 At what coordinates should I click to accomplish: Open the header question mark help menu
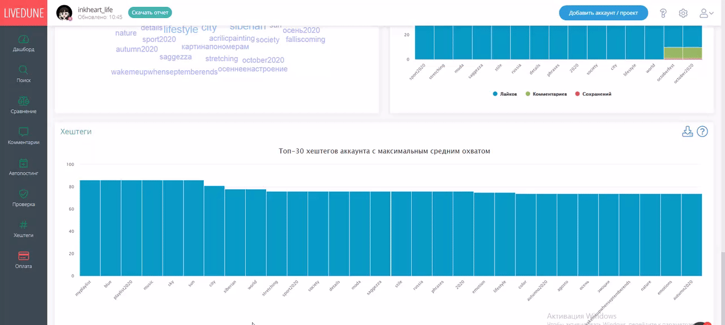(x=663, y=13)
